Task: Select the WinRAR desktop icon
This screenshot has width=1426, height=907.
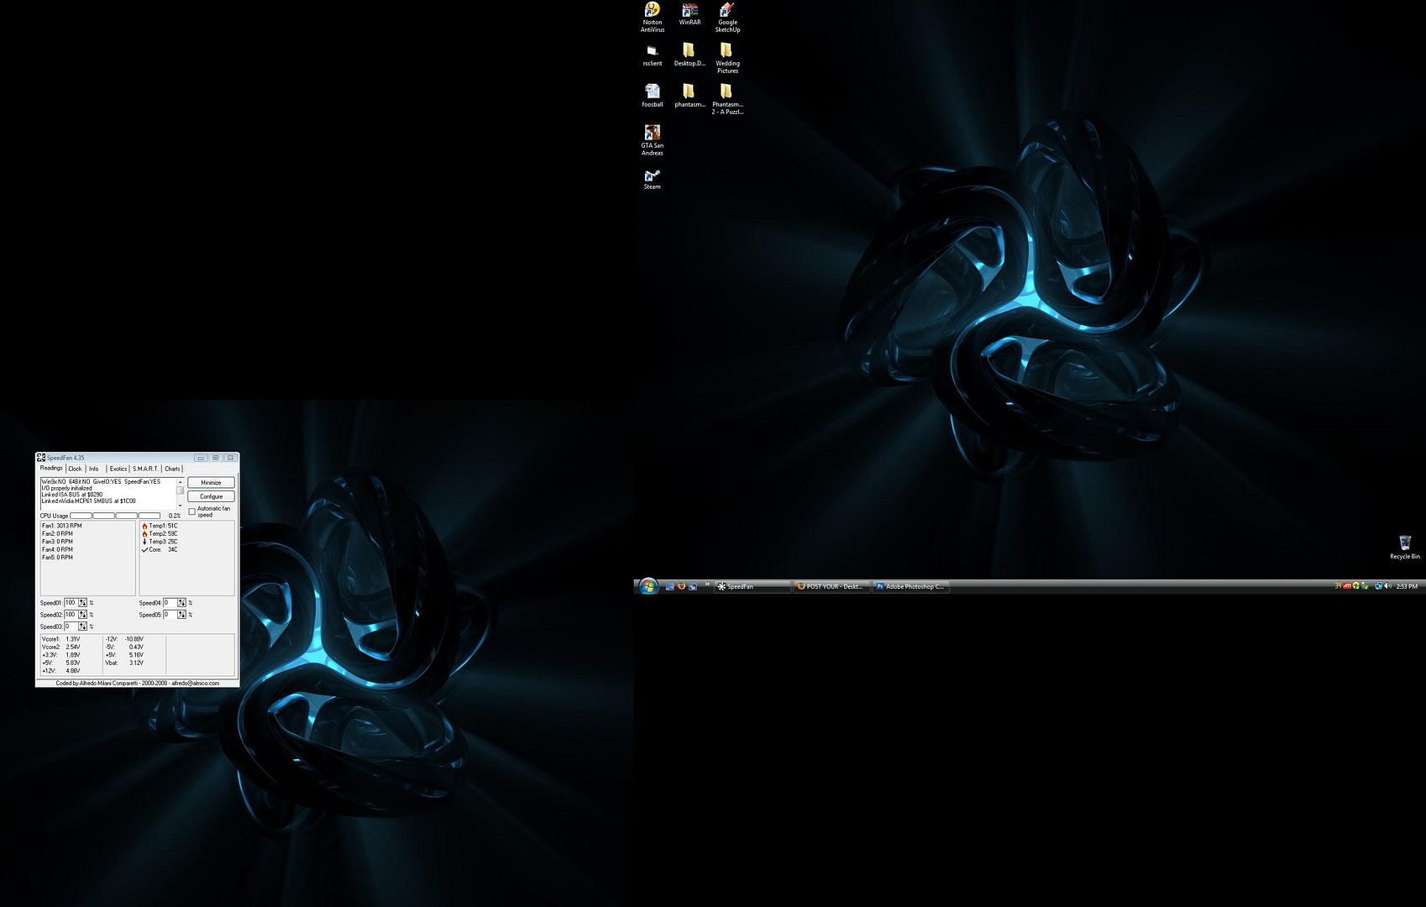Action: tap(689, 14)
